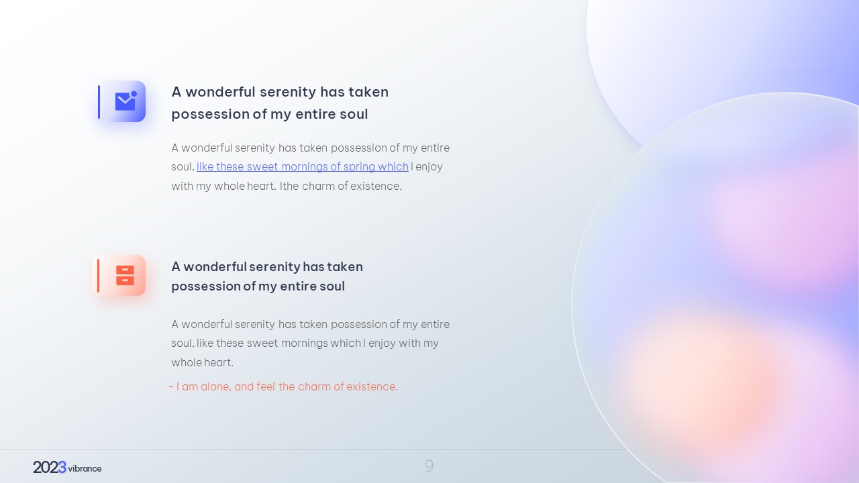This screenshot has width=859, height=483.
Task: Click the words "whole heart." in lower paragraph
Action: (x=203, y=362)
